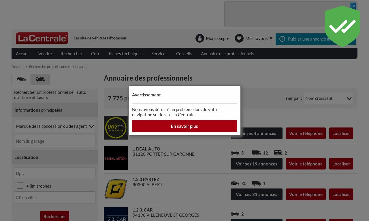Locate 1 DEAL AUTO on map
The image size is (369, 221).
341,164
